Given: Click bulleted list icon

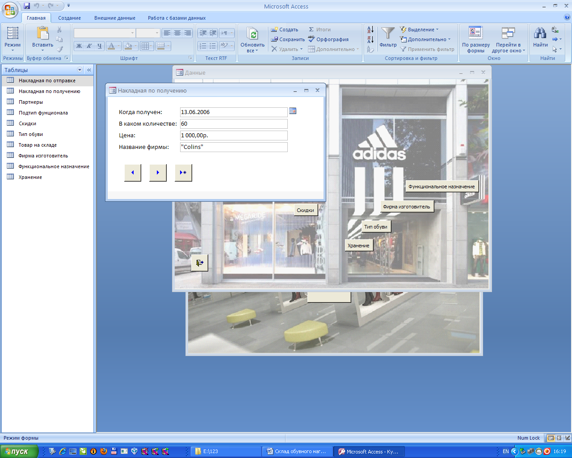Looking at the screenshot, I should click(213, 46).
